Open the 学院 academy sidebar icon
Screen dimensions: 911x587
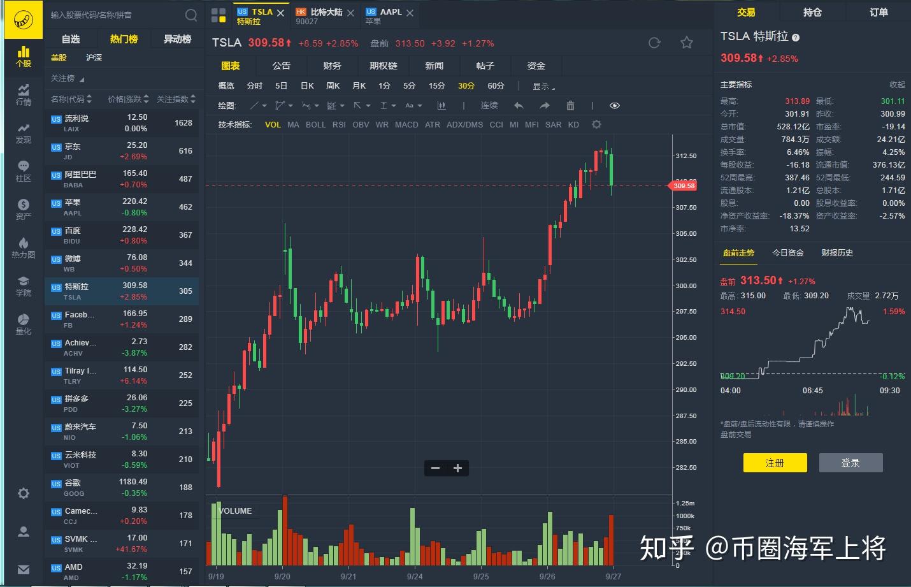(23, 287)
